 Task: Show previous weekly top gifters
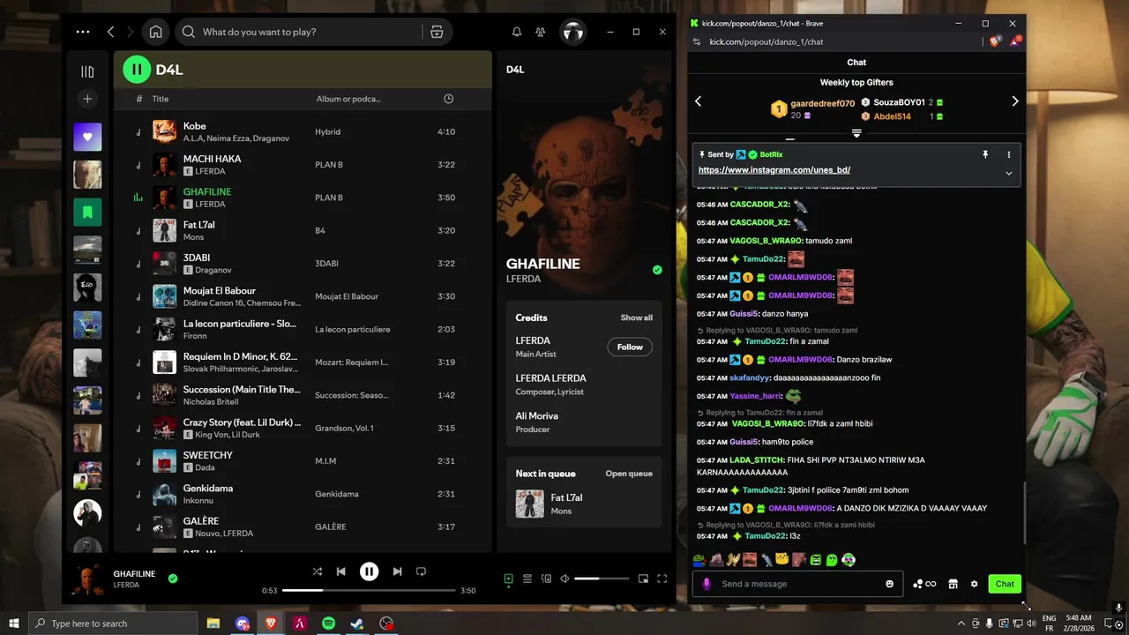tap(698, 101)
